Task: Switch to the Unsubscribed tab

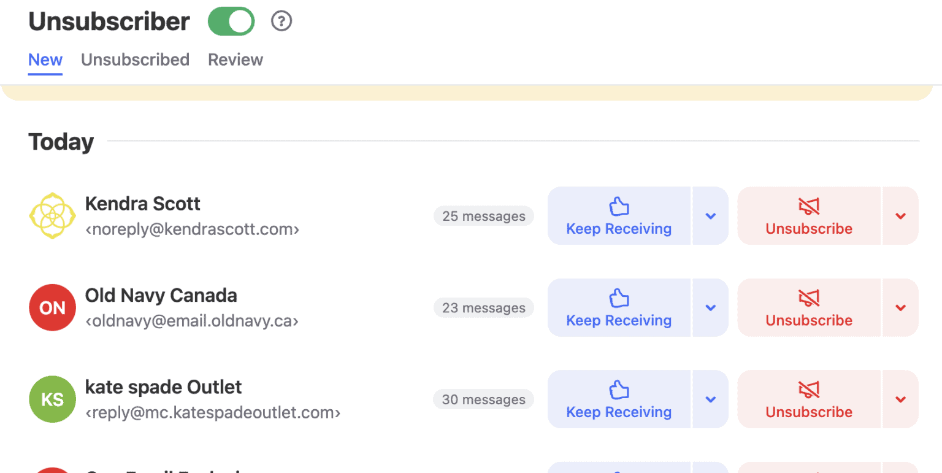Action: coord(135,60)
